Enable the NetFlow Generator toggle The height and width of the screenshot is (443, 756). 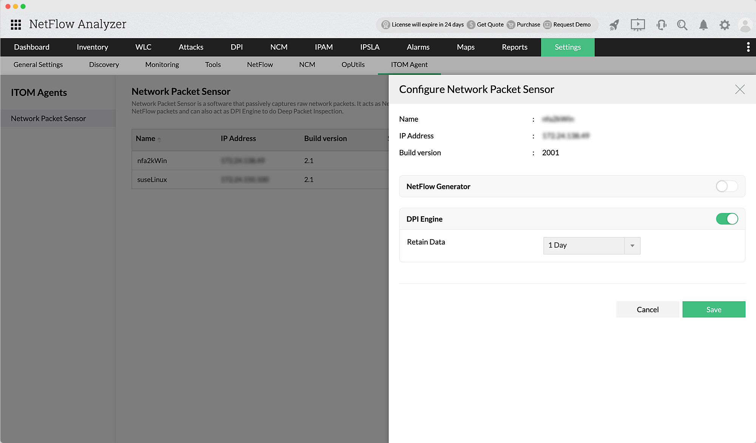(x=727, y=186)
